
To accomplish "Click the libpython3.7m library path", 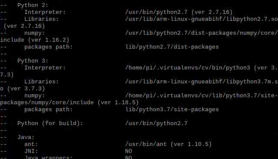I will pos(202,82).
